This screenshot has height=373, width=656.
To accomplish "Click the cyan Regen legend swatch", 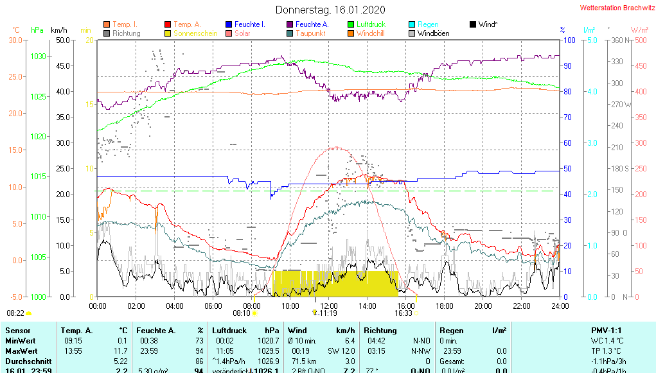I will tap(412, 24).
